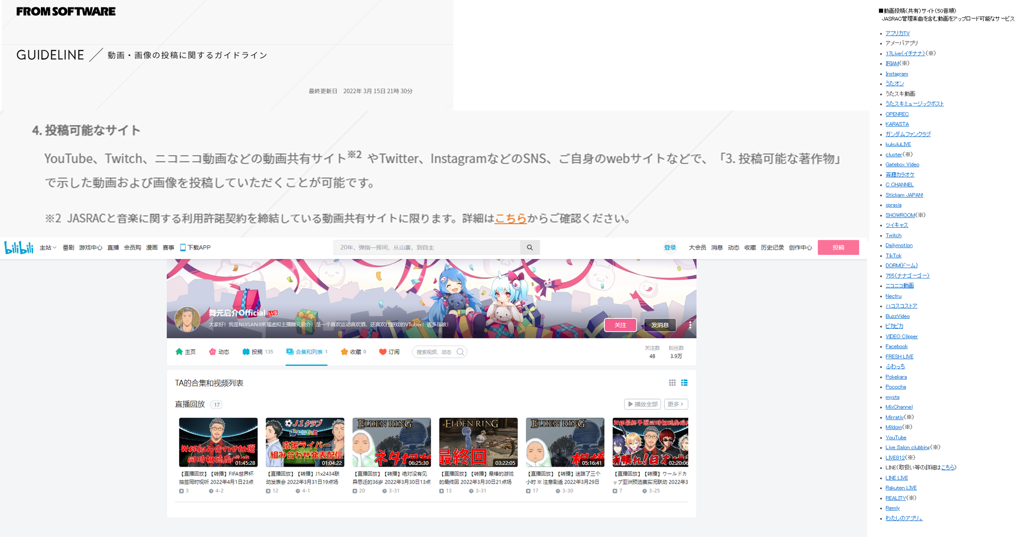Open the YouTube link in the service list
1028x537 pixels.
pos(896,437)
